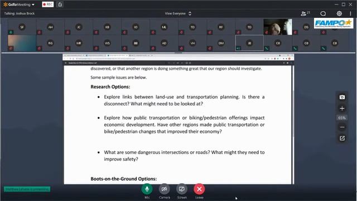Click the FAMPO logo

334,23
